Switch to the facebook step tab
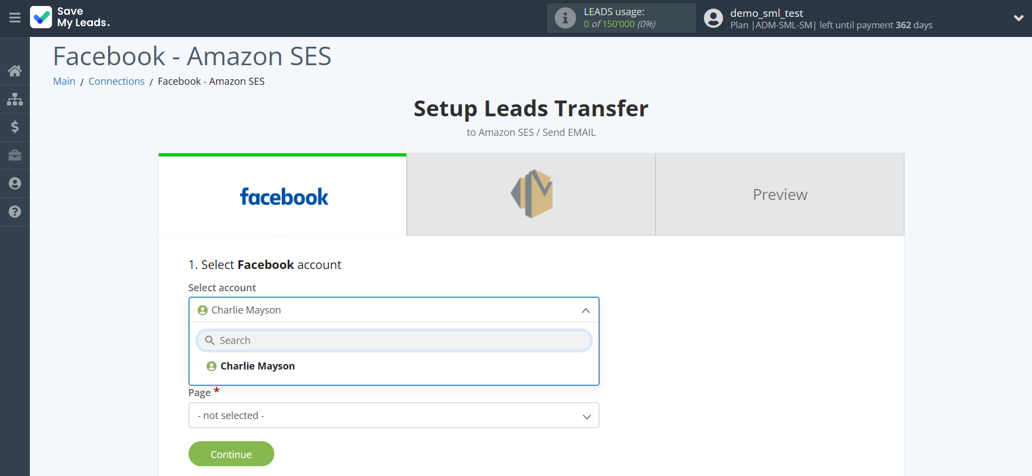1032x476 pixels. tap(282, 196)
